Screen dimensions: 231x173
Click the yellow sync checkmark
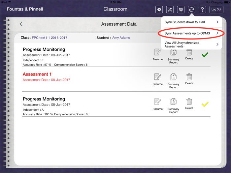[x=205, y=104]
